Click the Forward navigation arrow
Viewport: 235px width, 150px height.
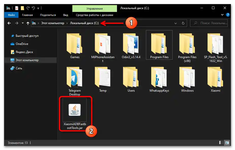pos(17,23)
